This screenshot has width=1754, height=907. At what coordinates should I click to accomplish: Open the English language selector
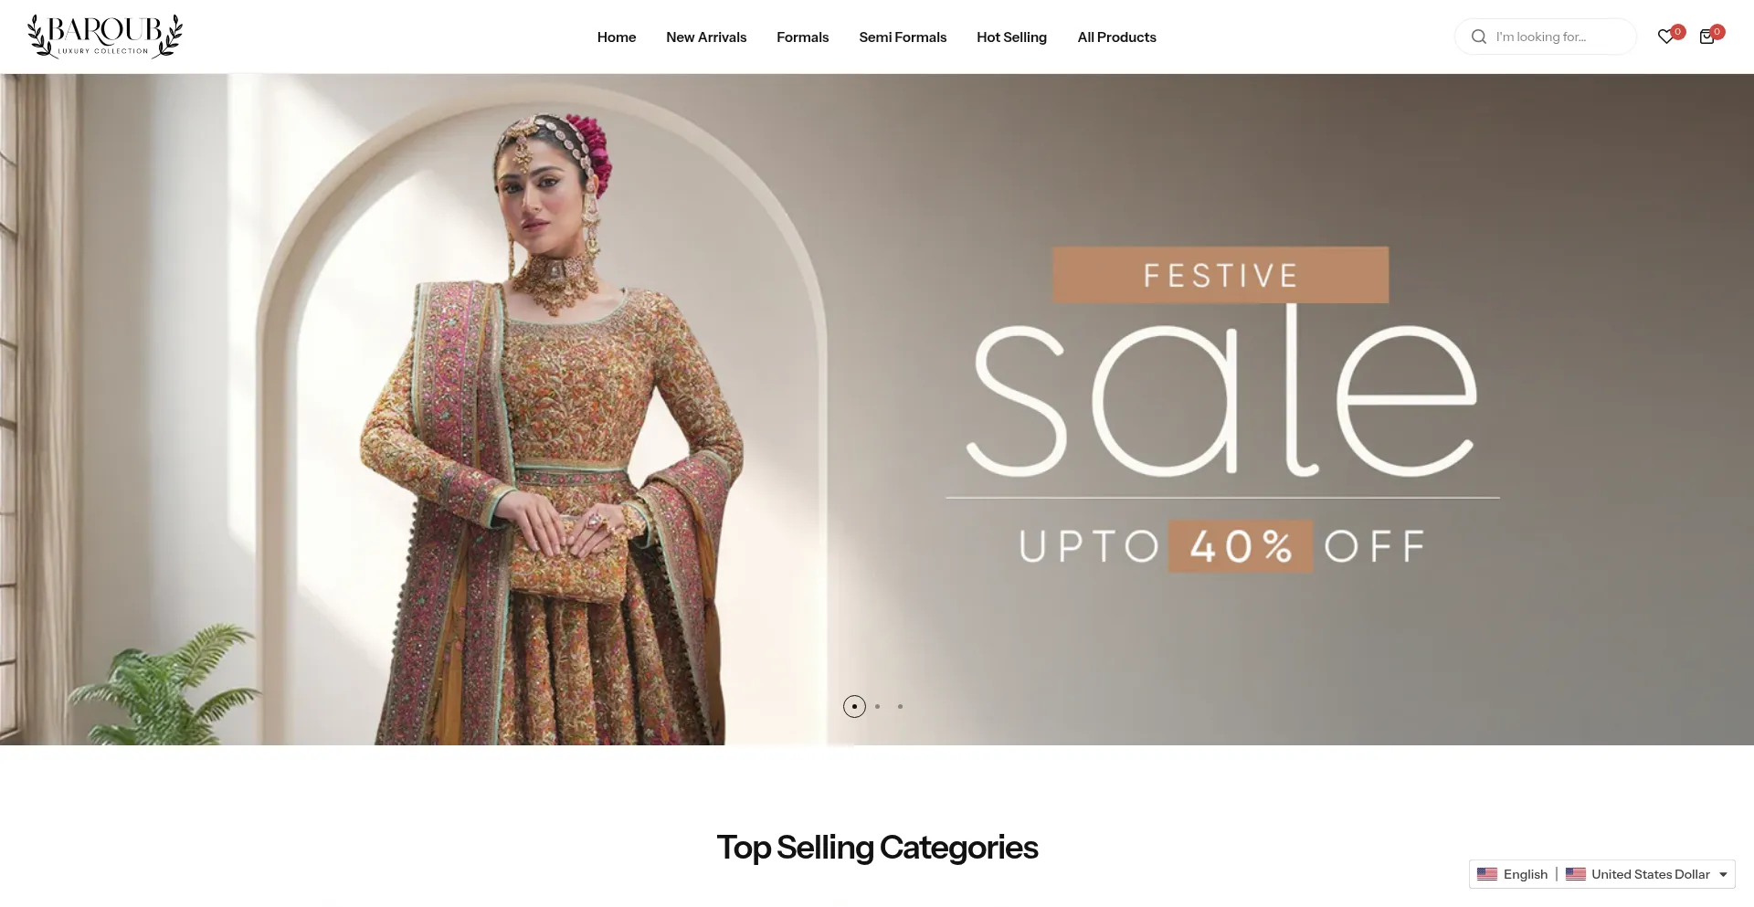1513,874
